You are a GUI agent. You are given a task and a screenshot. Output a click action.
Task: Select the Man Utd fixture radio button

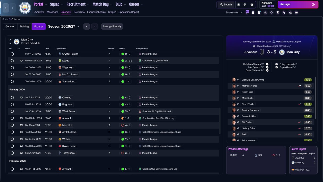(12, 125)
